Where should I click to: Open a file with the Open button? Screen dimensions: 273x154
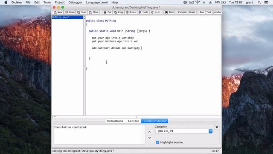pos(70,12)
